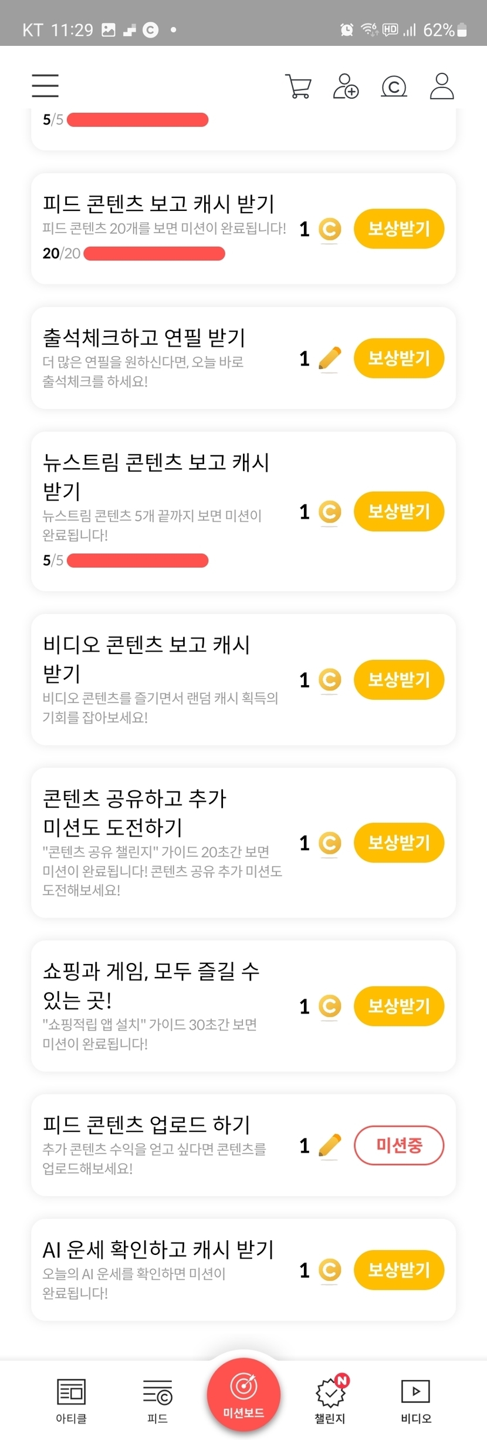
Task: Open the hamburger menu
Action: pyautogui.click(x=45, y=86)
